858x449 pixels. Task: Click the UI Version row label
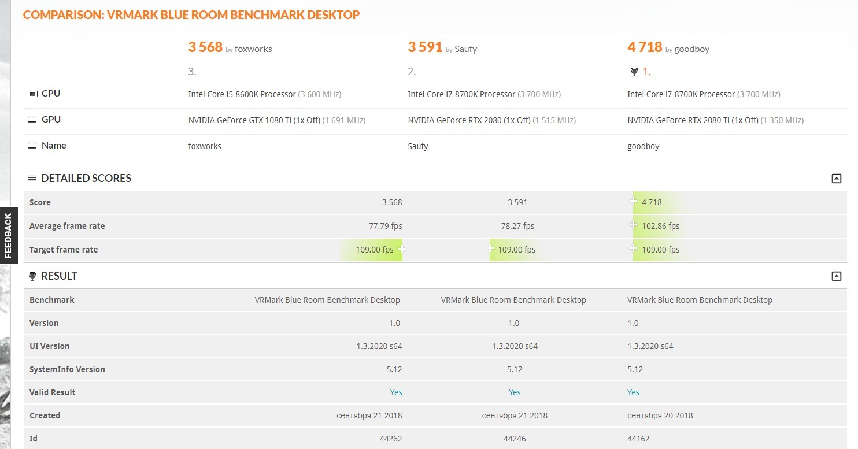pyautogui.click(x=49, y=346)
